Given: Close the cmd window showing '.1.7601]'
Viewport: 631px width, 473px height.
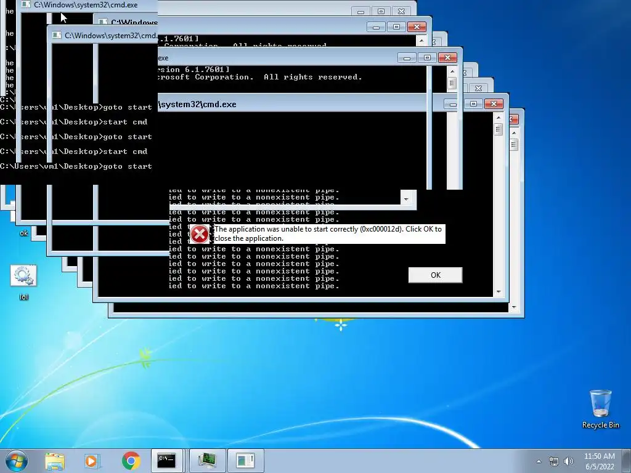Looking at the screenshot, I should [x=417, y=26].
